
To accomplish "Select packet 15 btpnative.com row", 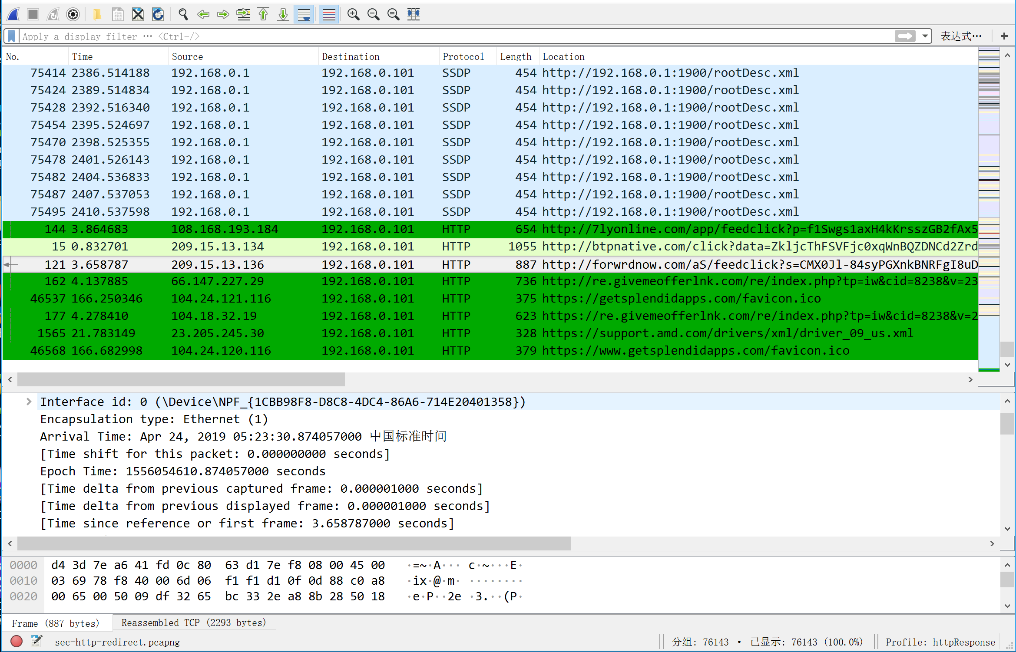I will click(490, 247).
